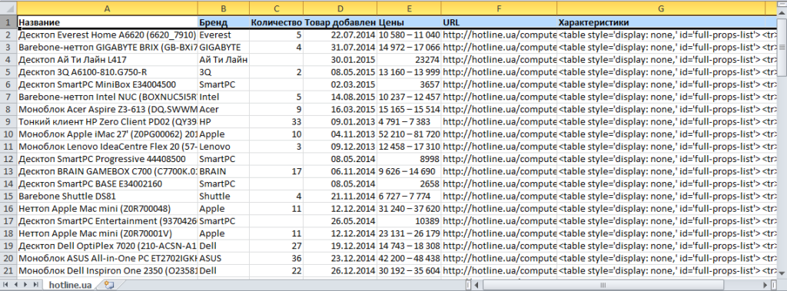Select brand cell 'Everest'
The width and height of the screenshot is (787, 291).
pos(224,35)
